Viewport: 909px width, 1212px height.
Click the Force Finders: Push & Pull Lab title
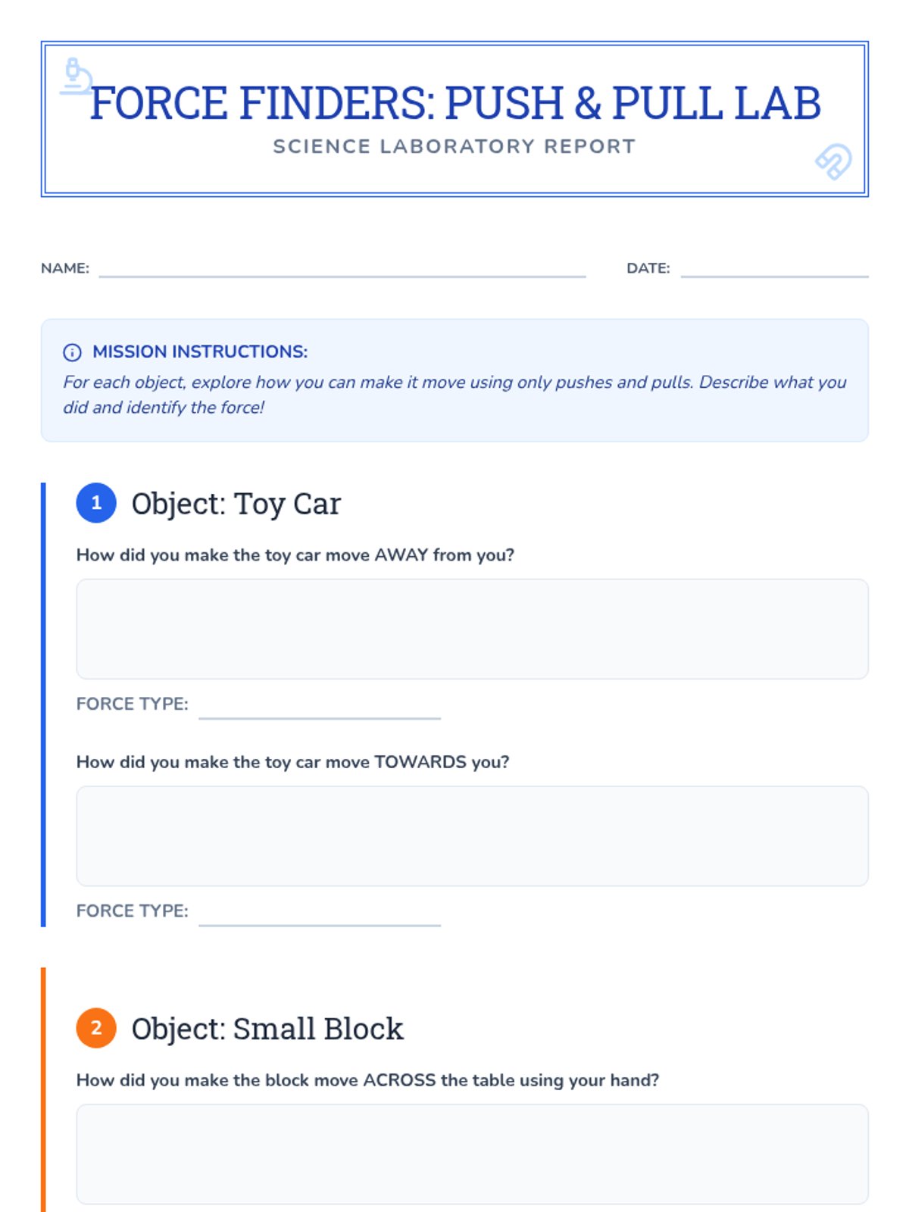[x=455, y=103]
